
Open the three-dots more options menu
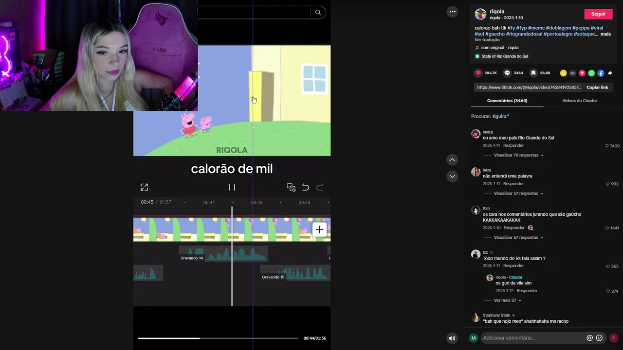pyautogui.click(x=452, y=12)
